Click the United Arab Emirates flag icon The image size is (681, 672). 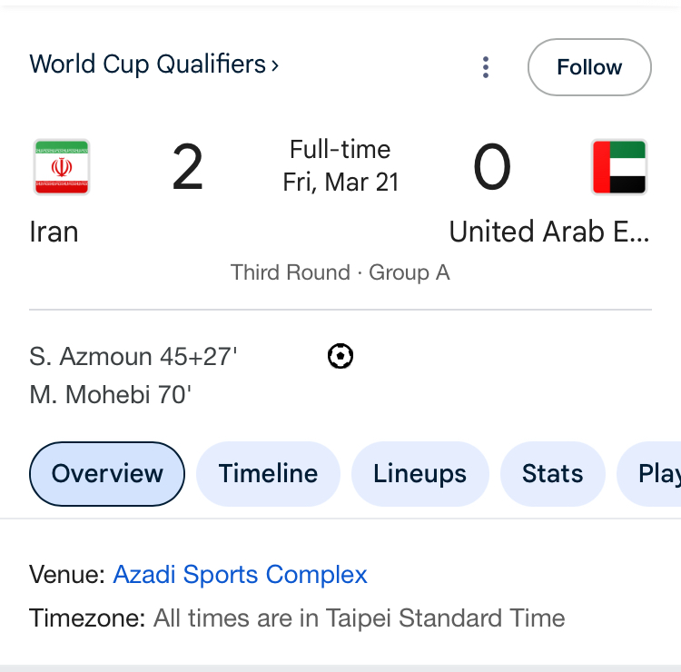point(618,167)
